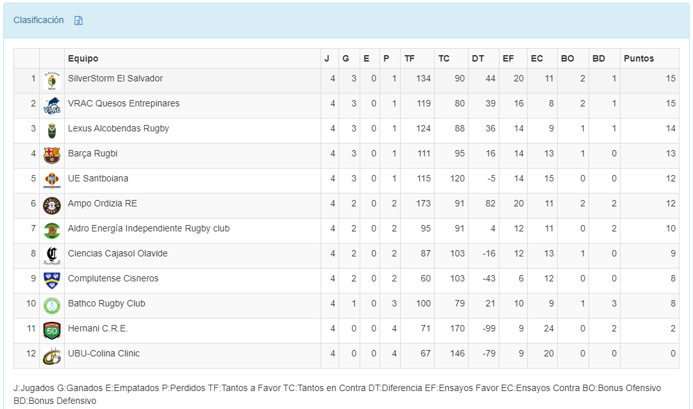Click the Barça Rugbi club crest
The image size is (693, 409).
pos(51,156)
